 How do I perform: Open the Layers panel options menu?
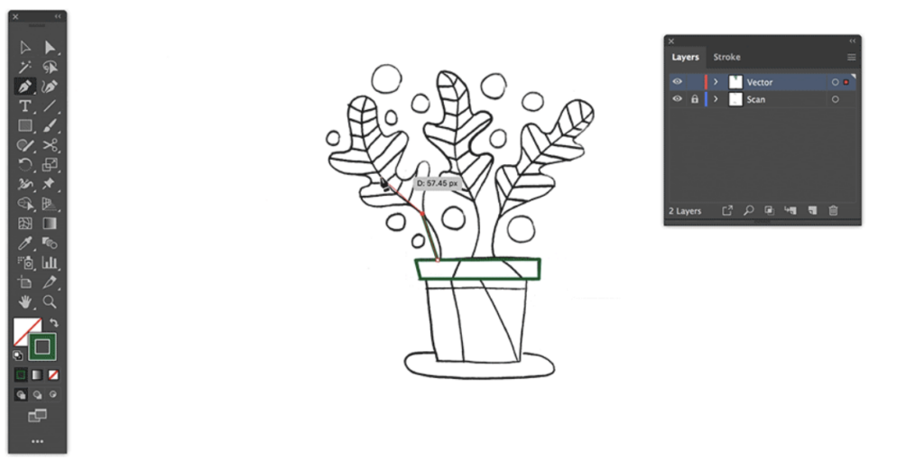pyautogui.click(x=851, y=58)
